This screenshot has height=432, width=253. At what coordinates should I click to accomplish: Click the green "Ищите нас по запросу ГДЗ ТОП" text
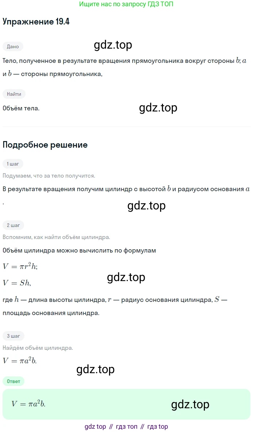[x=126, y=4]
